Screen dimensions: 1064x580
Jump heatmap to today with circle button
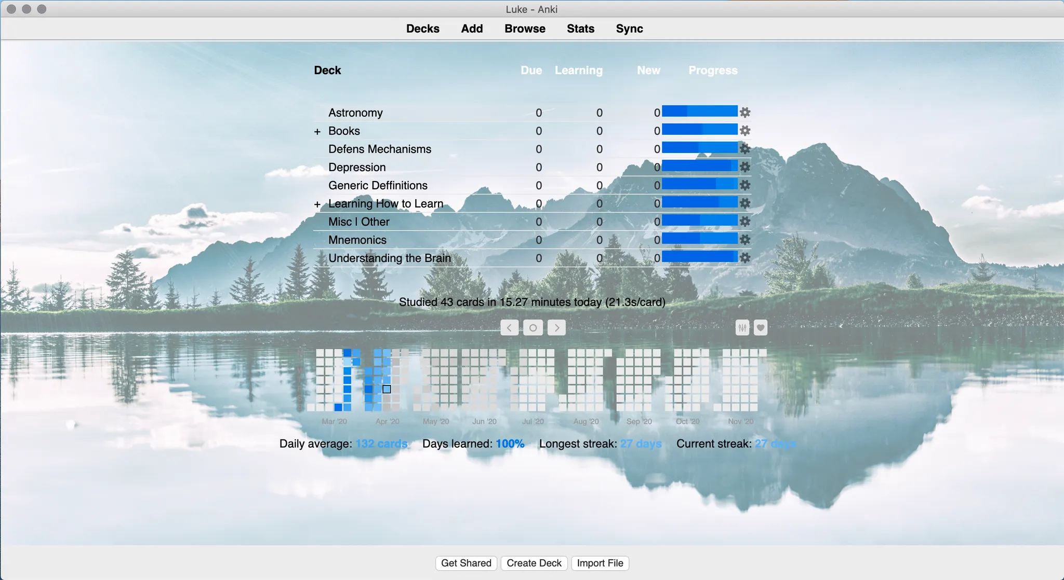(533, 327)
